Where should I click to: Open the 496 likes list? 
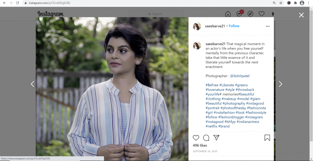(200, 145)
